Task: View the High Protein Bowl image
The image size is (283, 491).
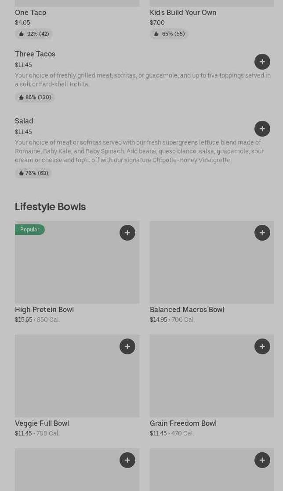Action: coord(77,269)
